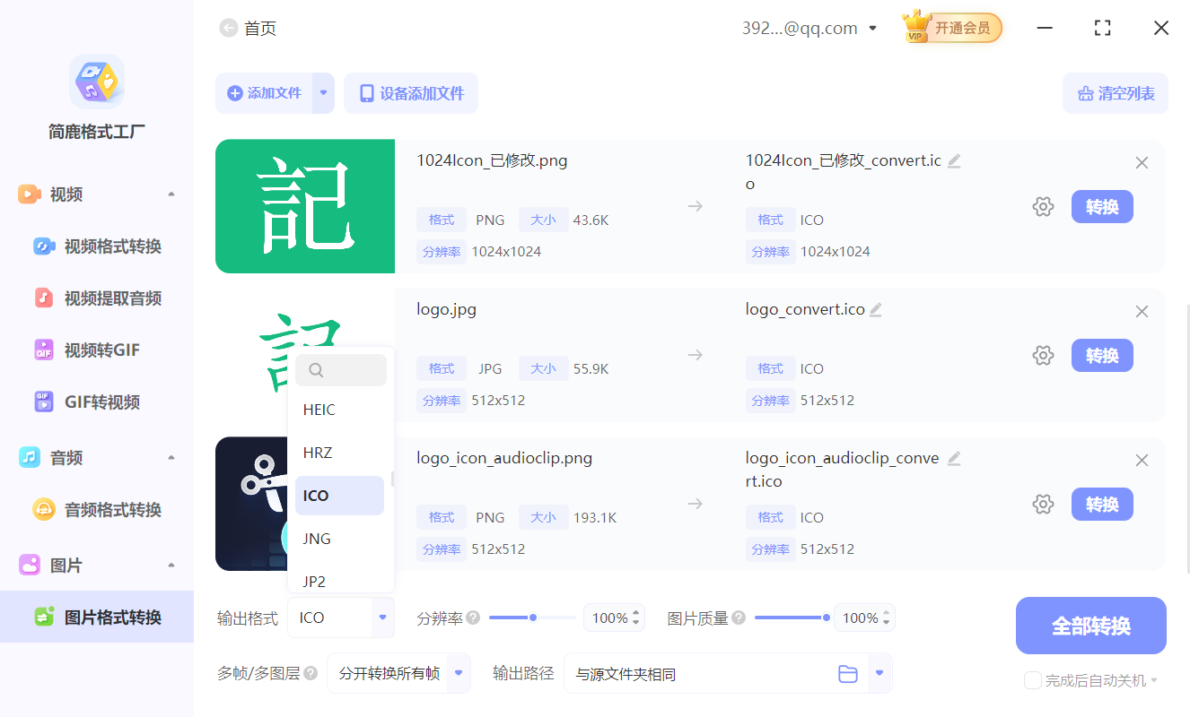Screen dimensions: 1190x717
Task: Expand the 输出格式 format selector
Action: coord(384,618)
